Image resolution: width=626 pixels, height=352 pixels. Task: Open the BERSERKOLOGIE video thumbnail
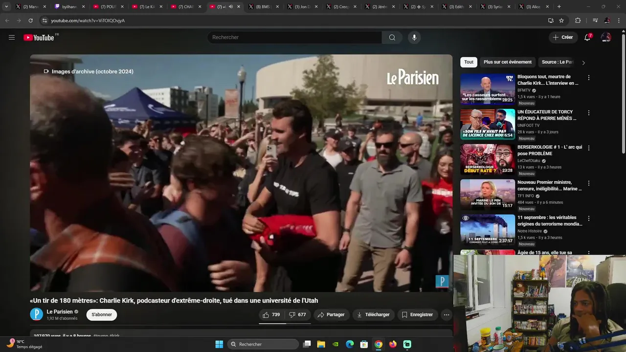(488, 159)
